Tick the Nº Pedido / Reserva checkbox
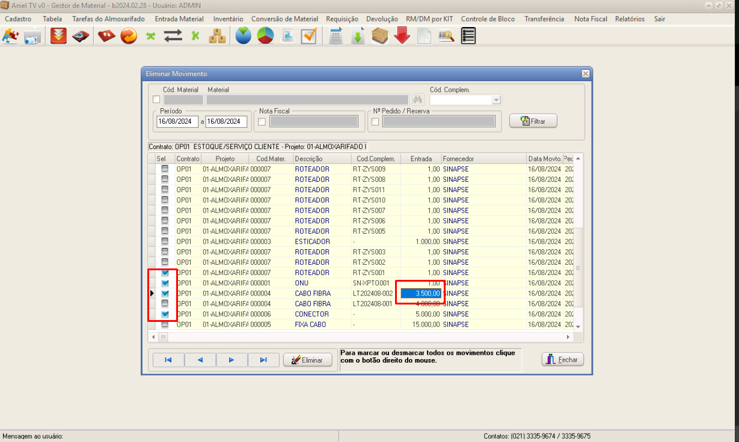The width and height of the screenshot is (739, 442). (375, 122)
